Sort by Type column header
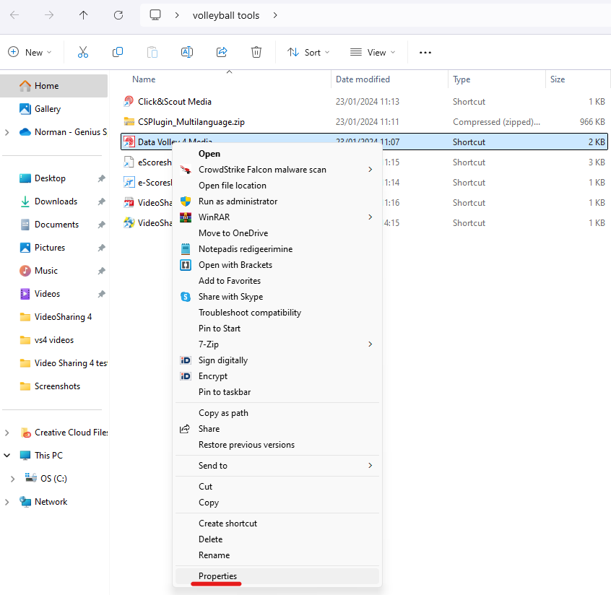 click(497, 79)
